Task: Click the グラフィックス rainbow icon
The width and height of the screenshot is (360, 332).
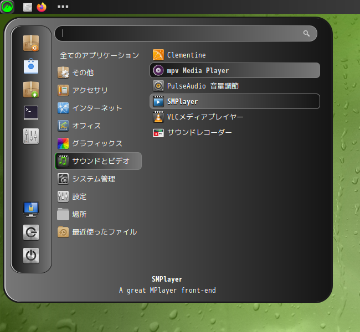Action: click(x=63, y=143)
